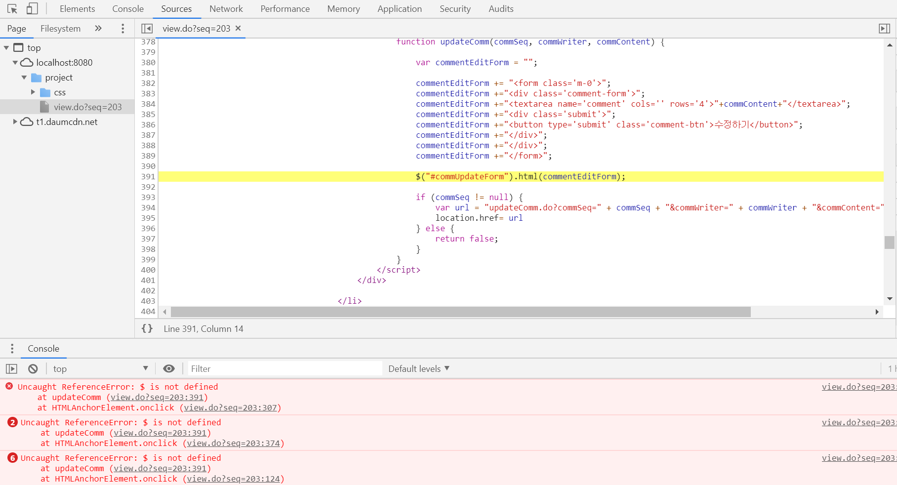The image size is (897, 485).
Task: Focus the console Filter input field
Action: [x=285, y=369]
